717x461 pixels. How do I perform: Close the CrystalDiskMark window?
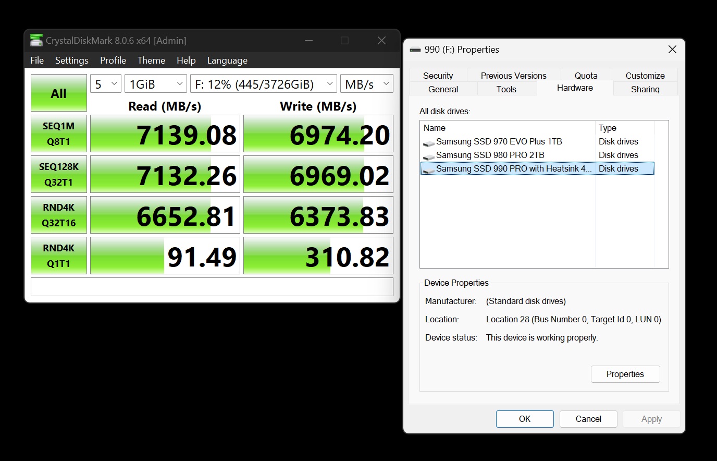point(381,40)
